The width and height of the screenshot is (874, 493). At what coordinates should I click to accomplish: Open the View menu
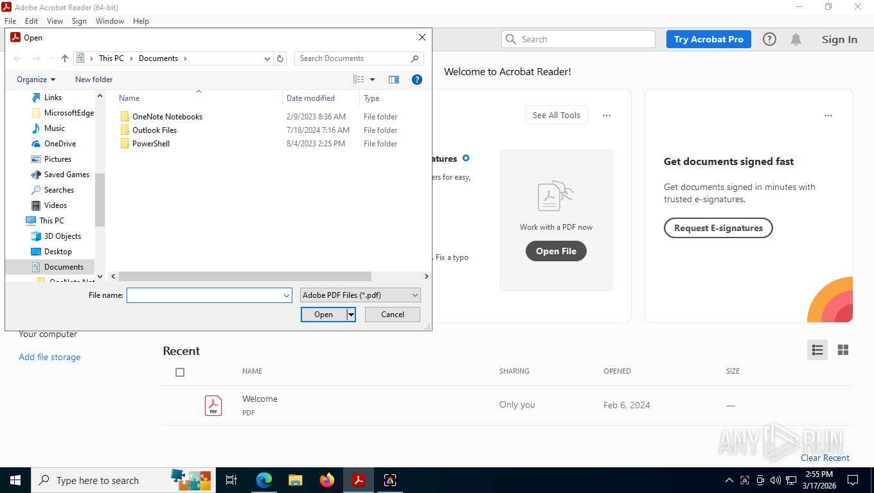[55, 21]
